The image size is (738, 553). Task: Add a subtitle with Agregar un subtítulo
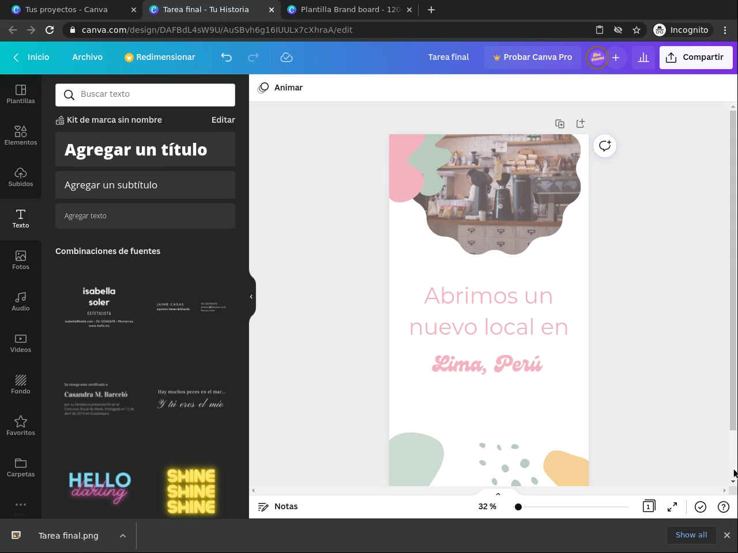point(145,185)
